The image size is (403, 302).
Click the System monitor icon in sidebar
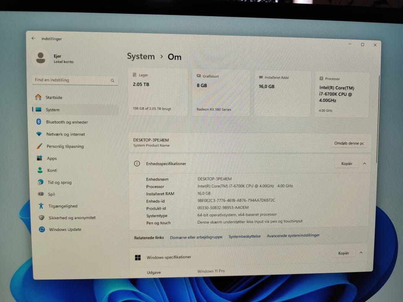[x=39, y=109]
